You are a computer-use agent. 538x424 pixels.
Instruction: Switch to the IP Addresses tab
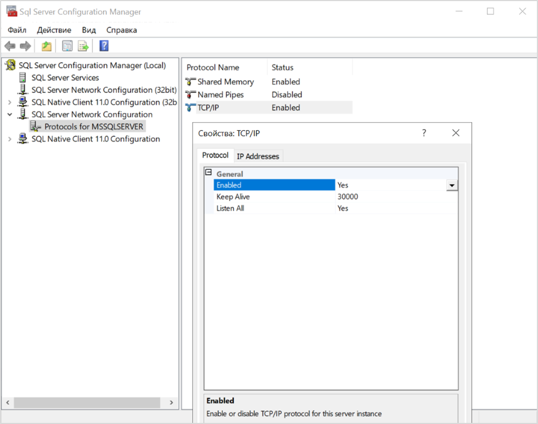(258, 156)
